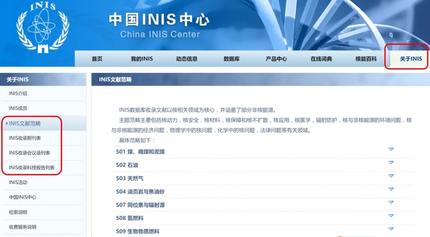Open INIS收录会议录列表
Image resolution: width=430 pixels, height=237 pixels.
(29, 153)
